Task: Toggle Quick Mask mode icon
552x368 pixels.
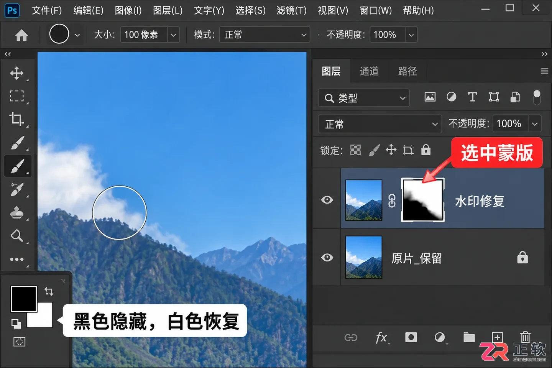Action: tap(19, 342)
